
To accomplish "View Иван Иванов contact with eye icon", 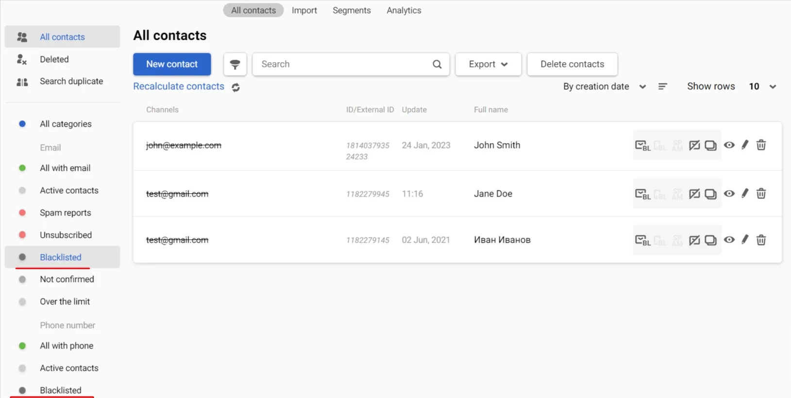I will click(x=729, y=239).
